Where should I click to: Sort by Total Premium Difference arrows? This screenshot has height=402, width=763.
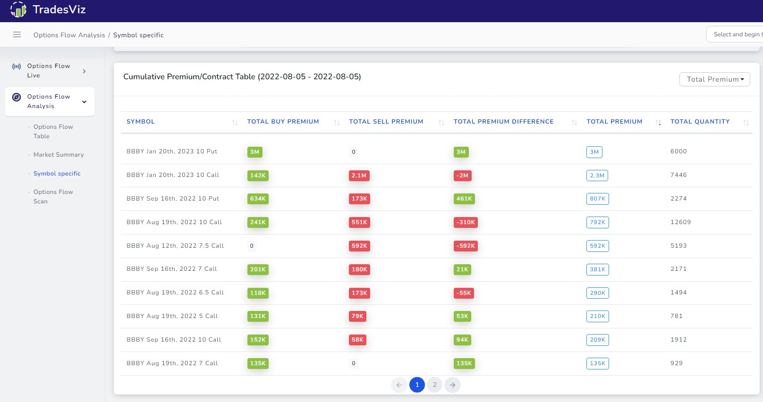[575, 123]
